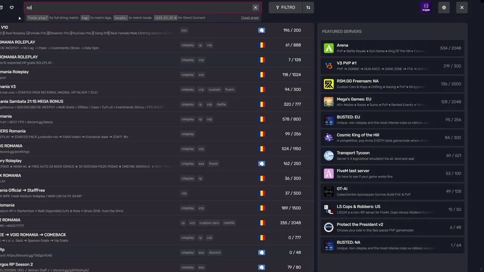Viewport: 484px width, 272px height.
Task: Click the 'discord' tag
Action: 215,252
